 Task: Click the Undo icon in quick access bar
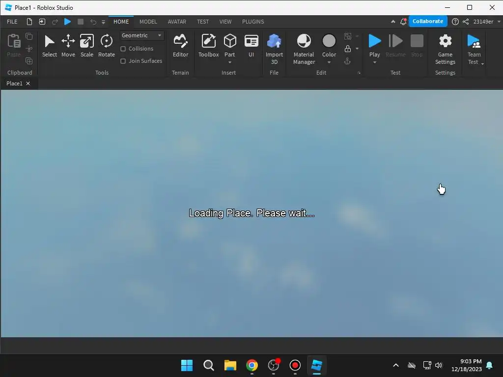click(x=93, y=22)
